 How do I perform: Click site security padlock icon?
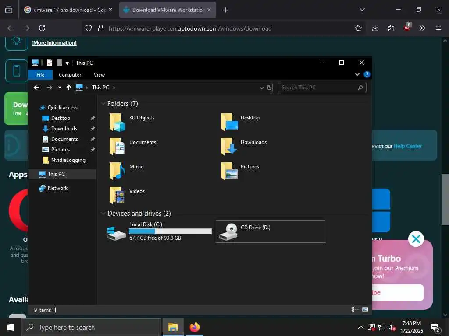coord(100,28)
